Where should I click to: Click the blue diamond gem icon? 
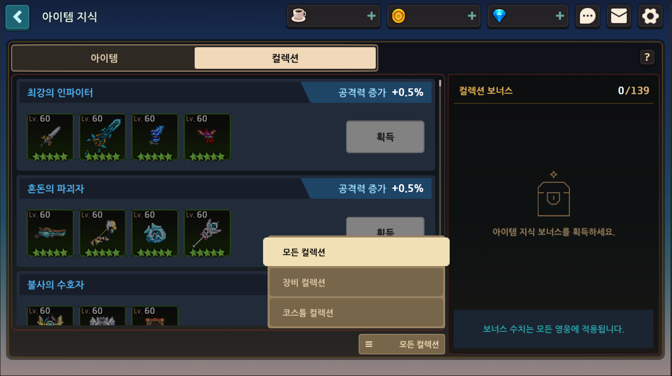(x=499, y=16)
